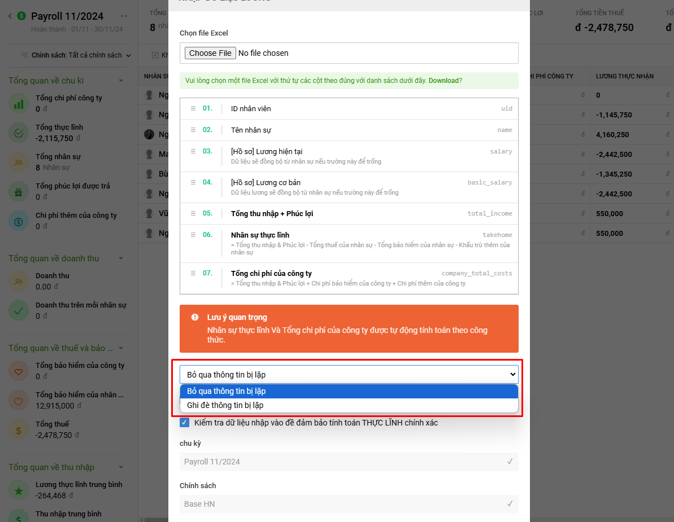Viewport: 674px width, 522px height.
Task: Collapse the Tổng quan về doanh thu section
Action: click(x=121, y=258)
